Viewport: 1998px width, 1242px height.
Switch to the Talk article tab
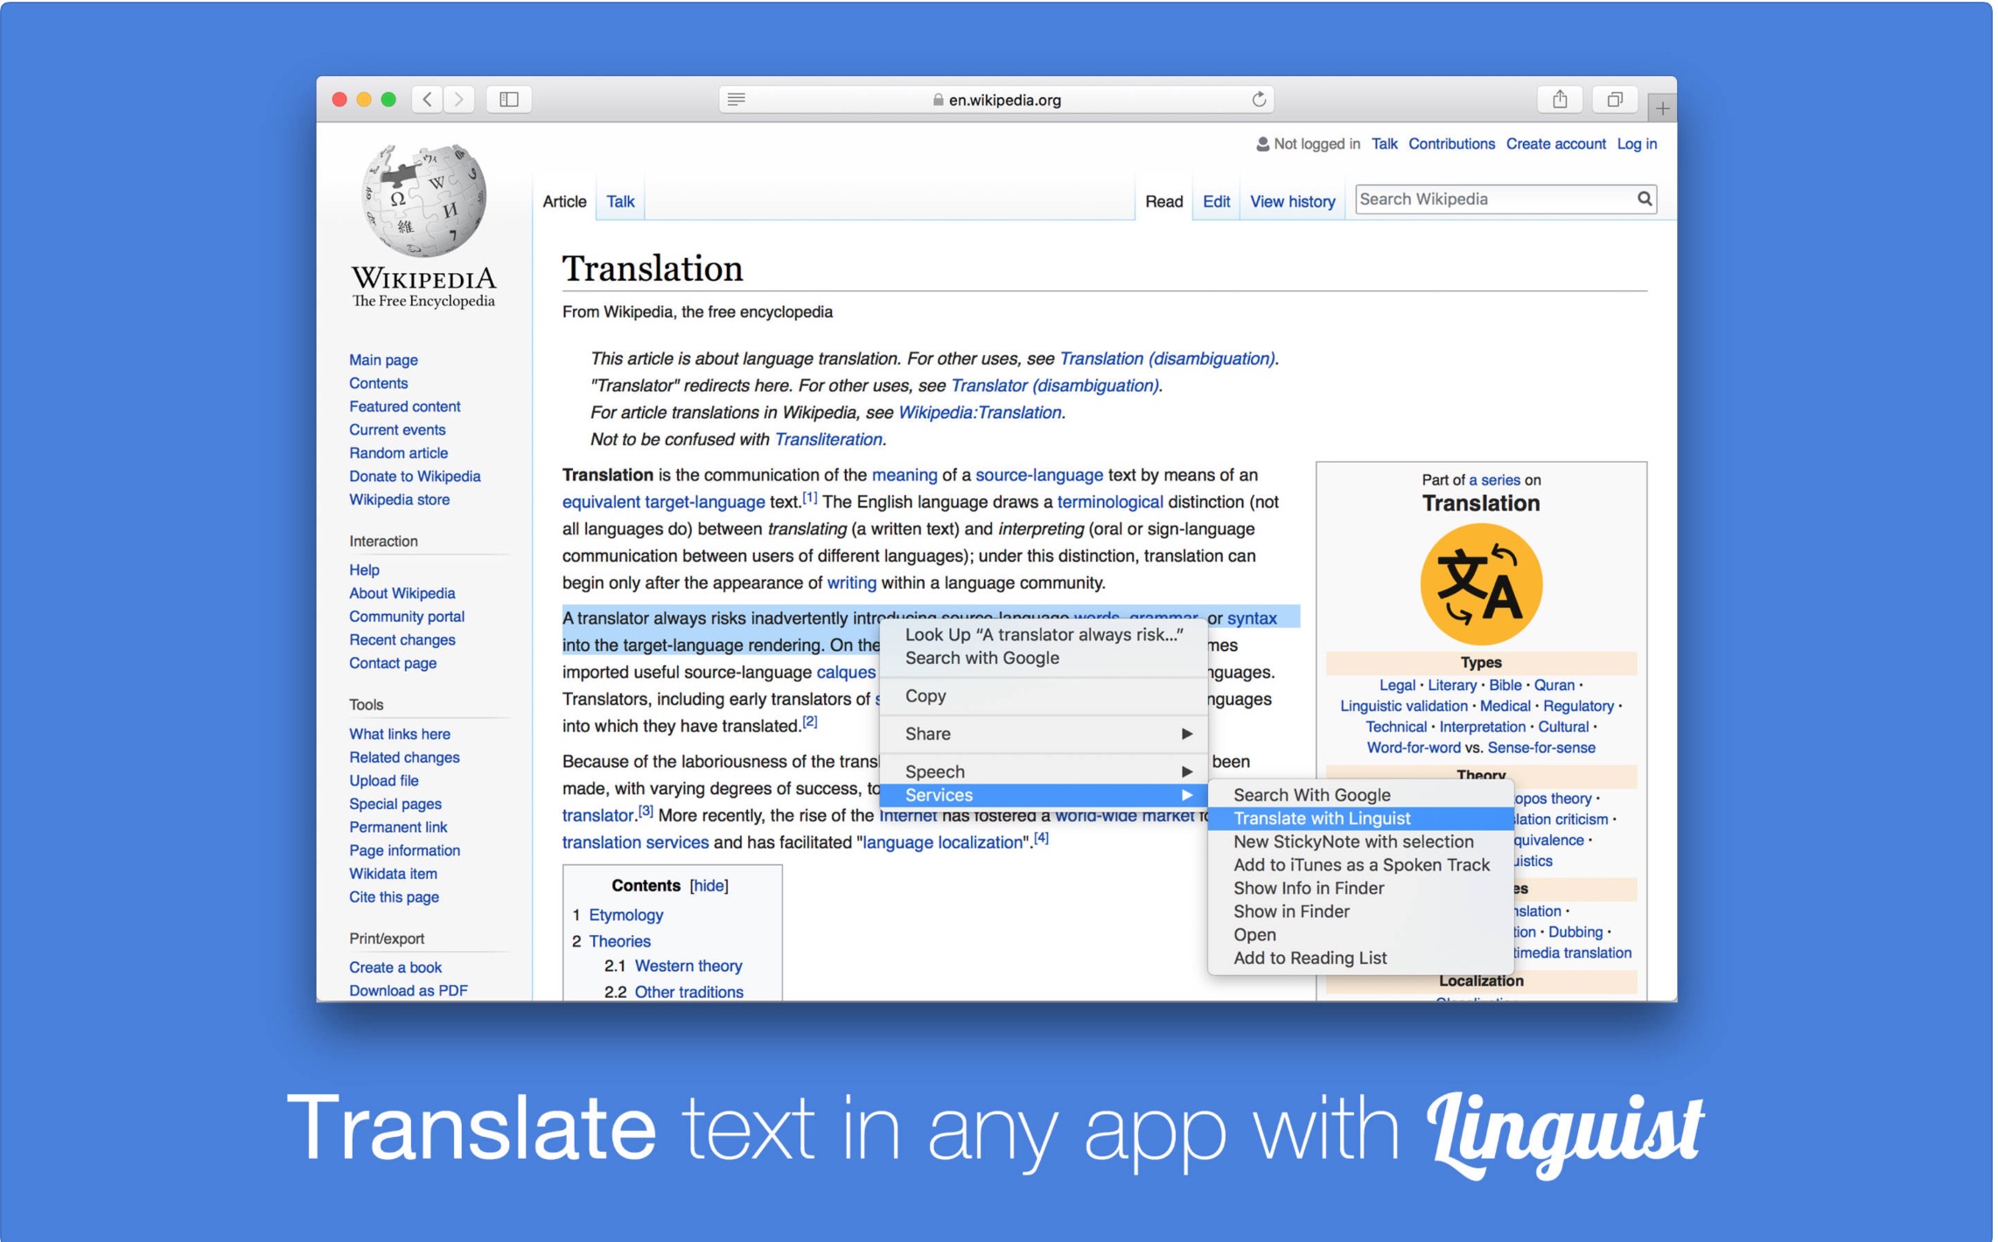(620, 201)
